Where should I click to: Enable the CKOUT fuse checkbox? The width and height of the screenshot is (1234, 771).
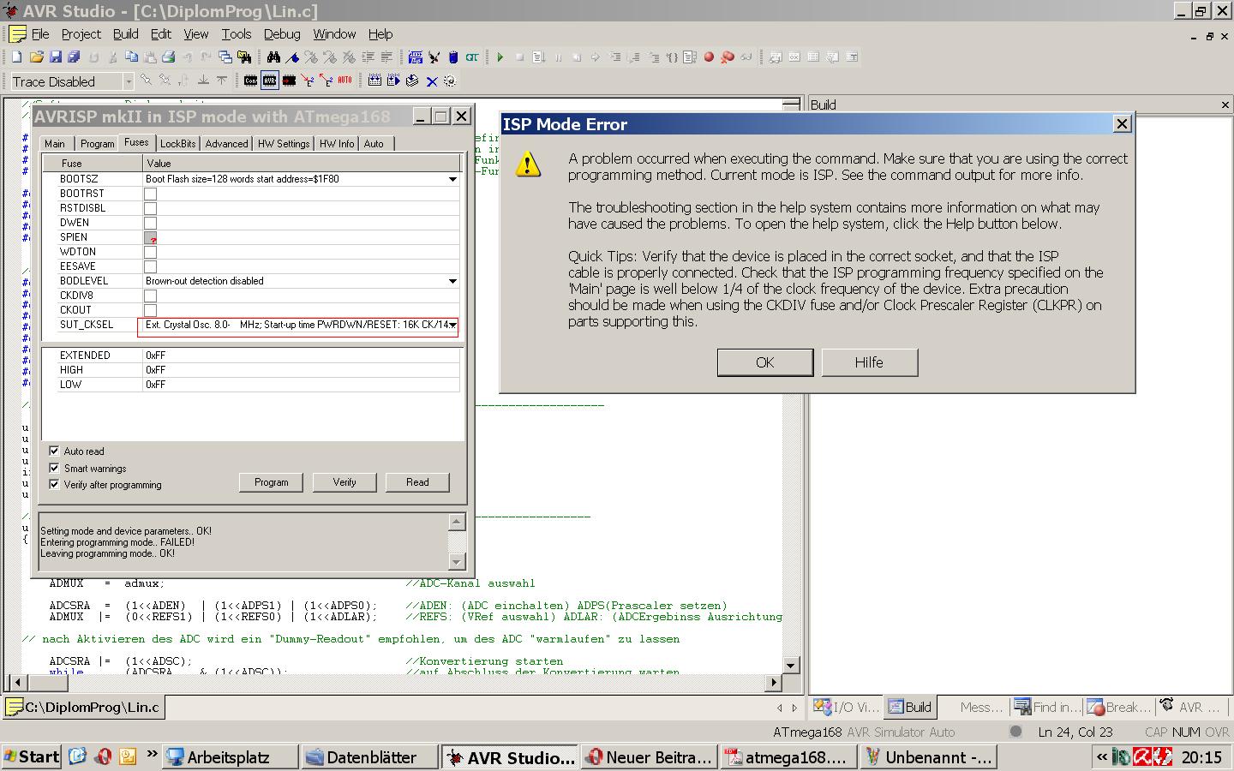tap(151, 310)
